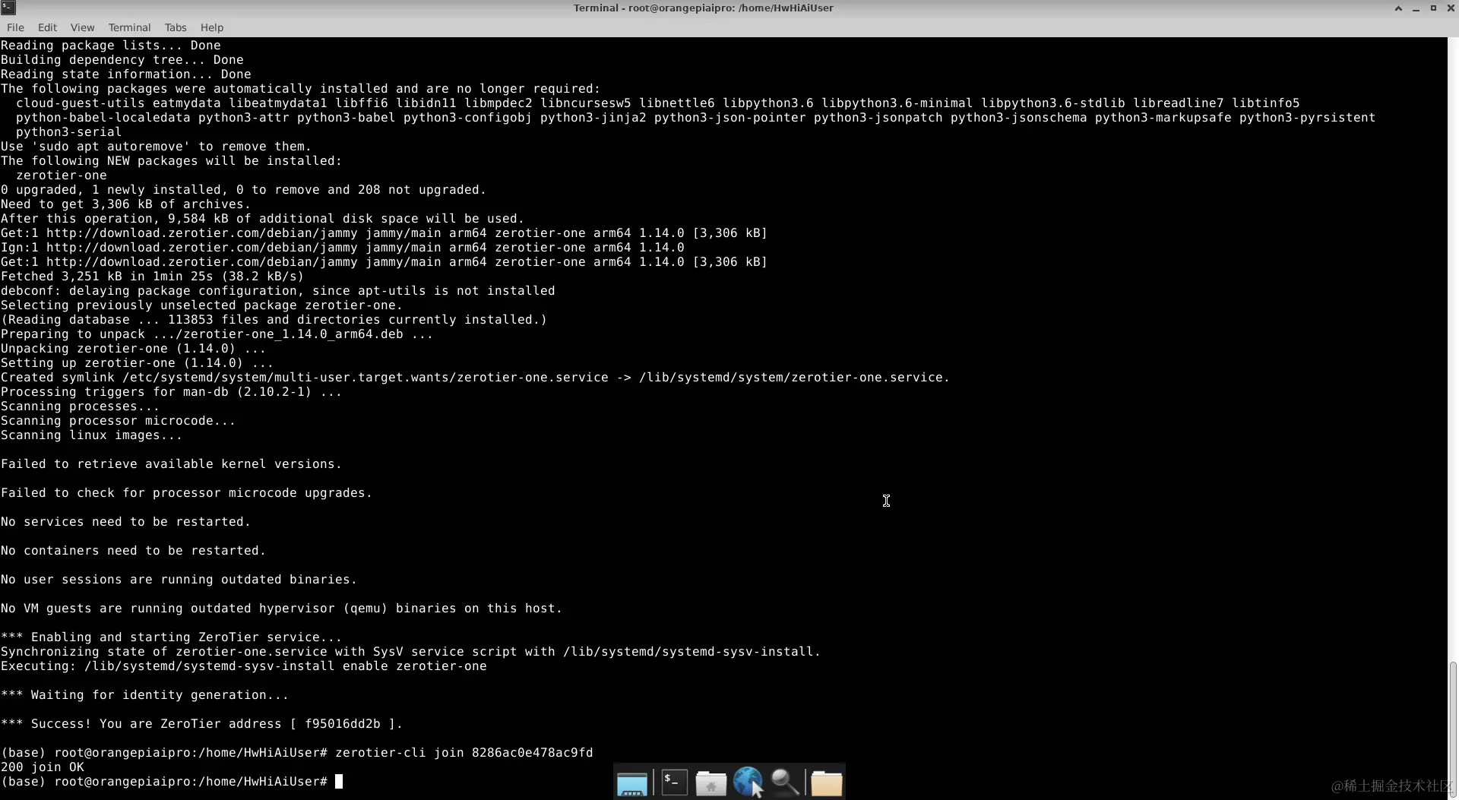Click the terminal prompt cursor at the last line
The width and height of the screenshot is (1459, 800).
(x=339, y=782)
